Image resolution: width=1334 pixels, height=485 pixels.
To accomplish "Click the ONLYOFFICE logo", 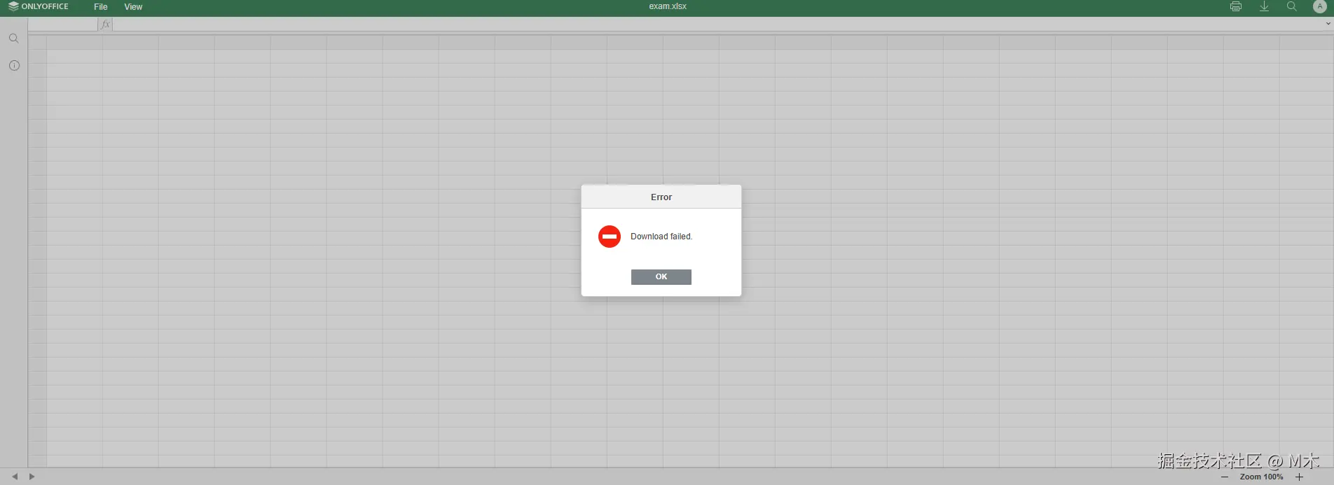I will click(39, 6).
